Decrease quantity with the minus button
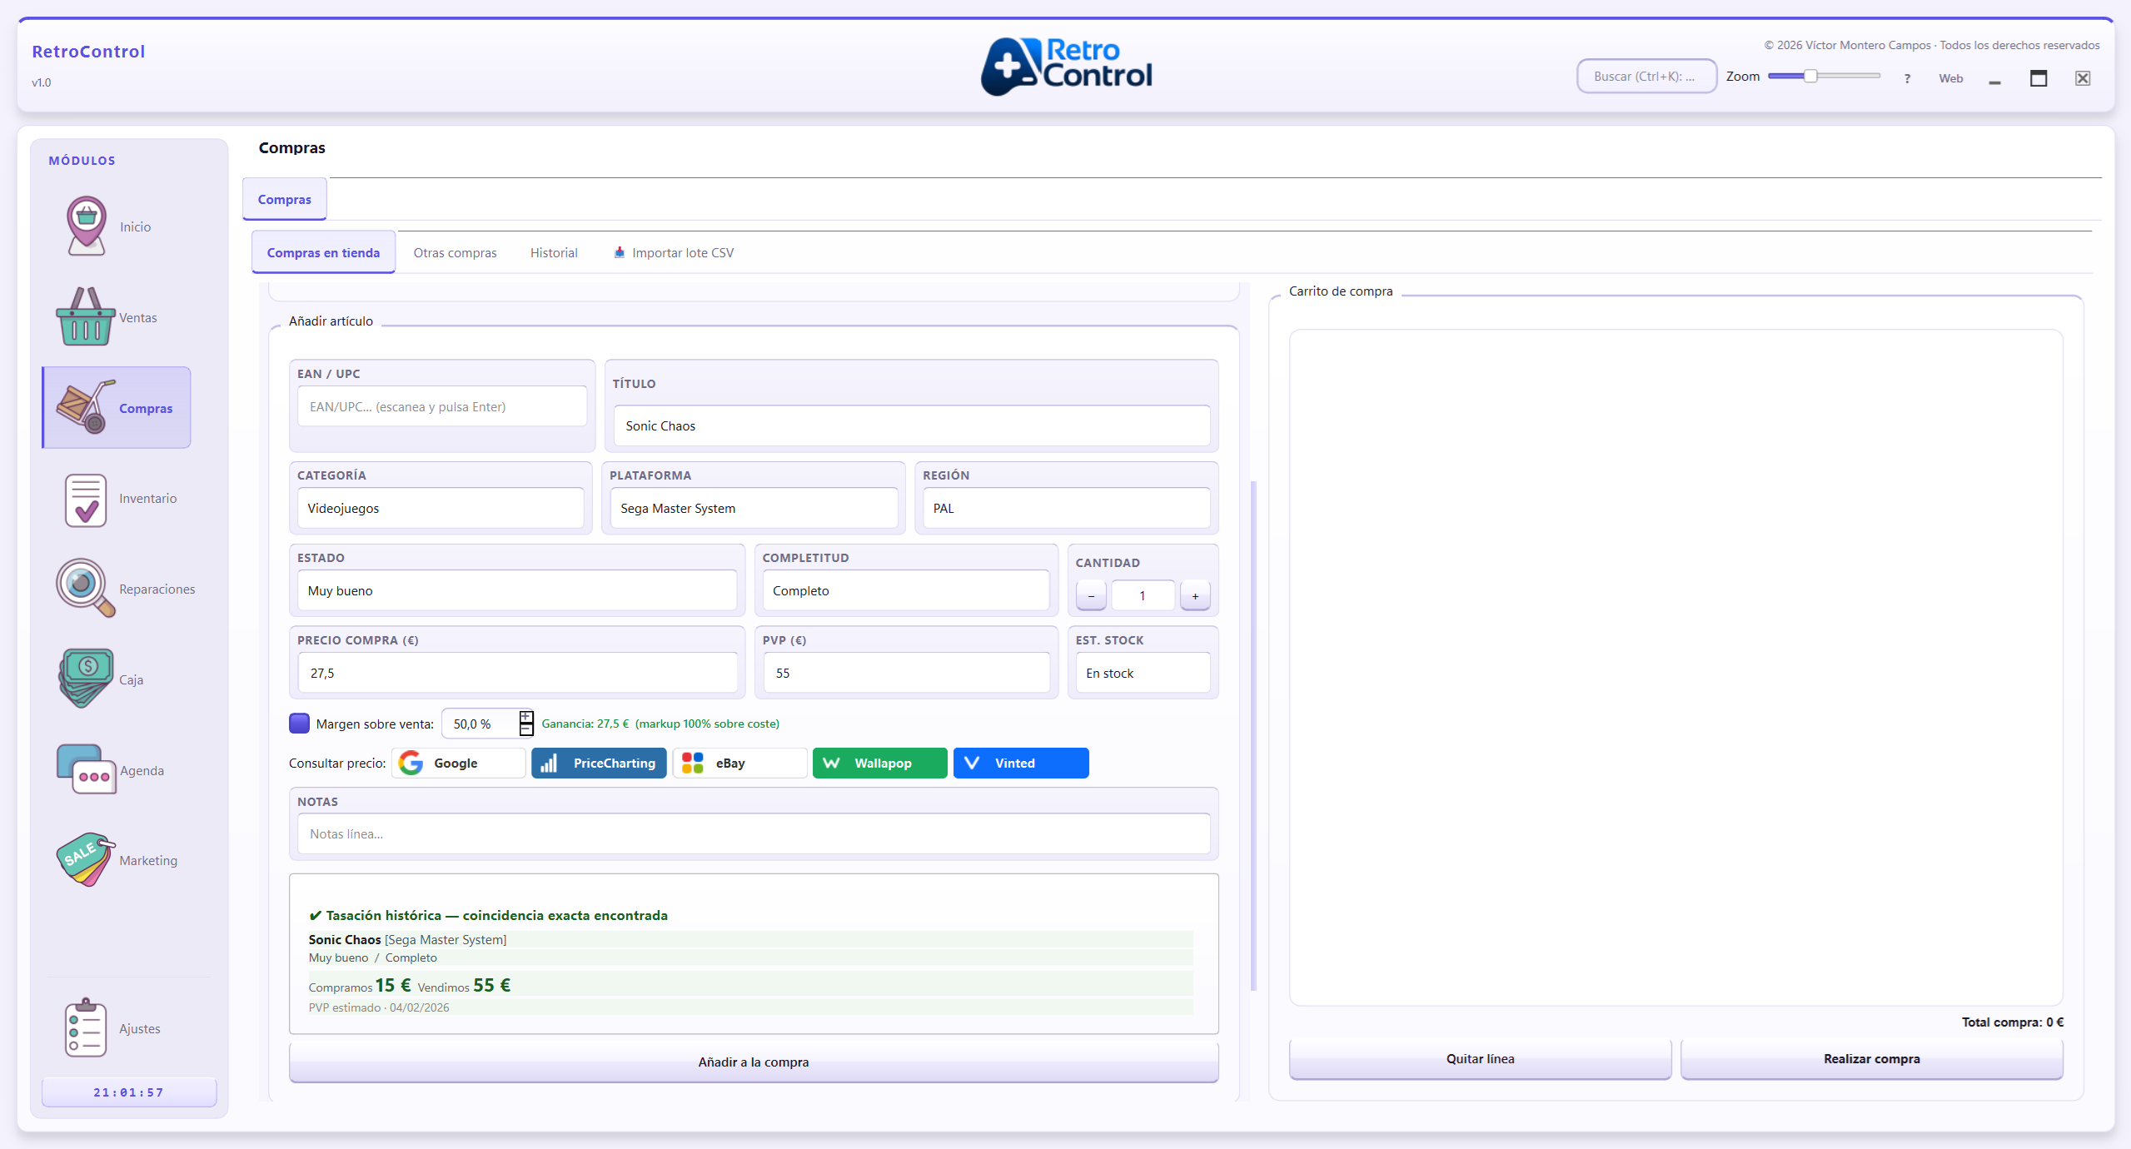This screenshot has height=1149, width=2131. pos(1091,596)
